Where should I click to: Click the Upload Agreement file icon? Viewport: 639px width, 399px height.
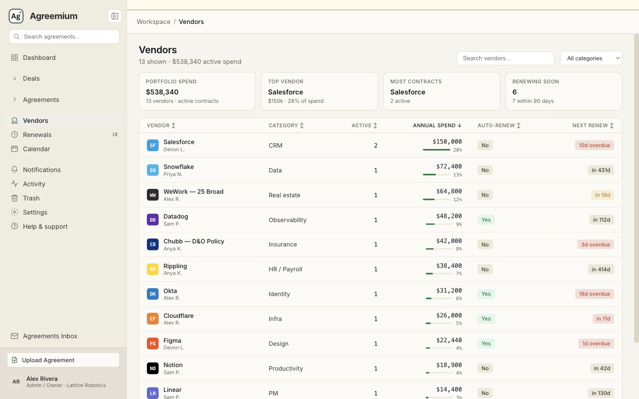pos(15,360)
